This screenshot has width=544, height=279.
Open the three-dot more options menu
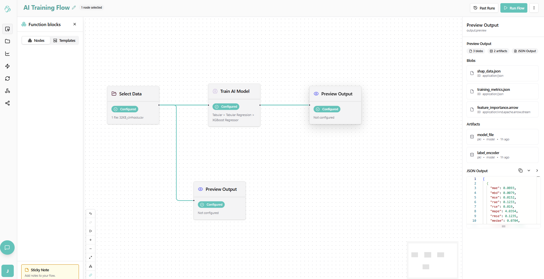pos(534,8)
